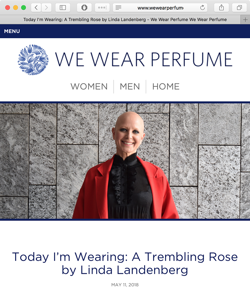Go back with the Safari back arrow
The width and height of the screenshot is (250, 303).
[36, 8]
